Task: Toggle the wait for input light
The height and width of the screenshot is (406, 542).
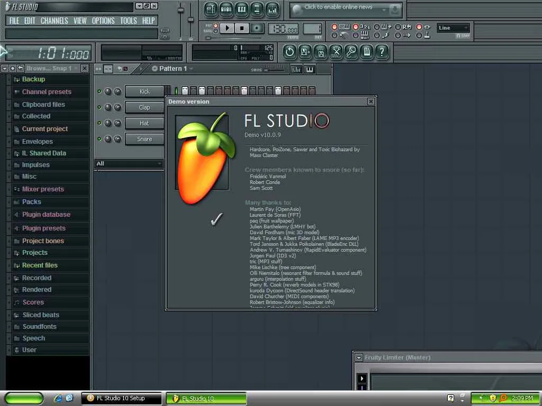Action: point(355,35)
